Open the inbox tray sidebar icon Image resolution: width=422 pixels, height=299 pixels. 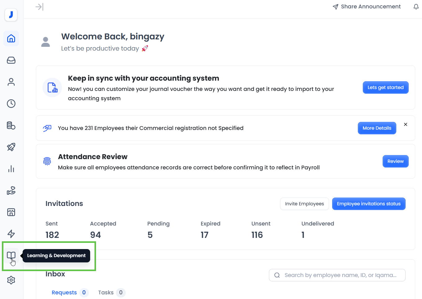[11, 60]
